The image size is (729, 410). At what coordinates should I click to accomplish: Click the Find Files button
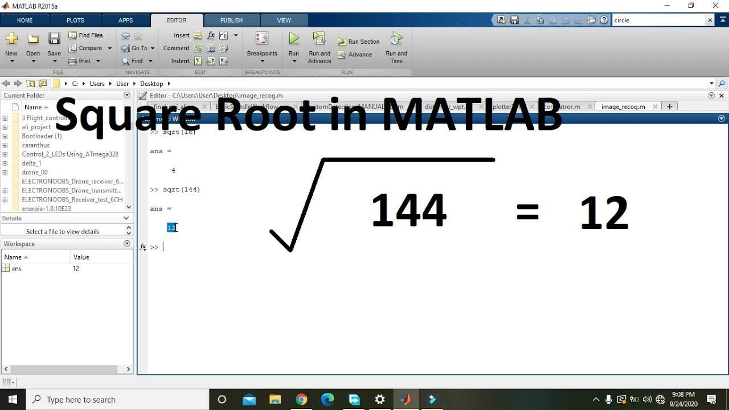(86, 35)
